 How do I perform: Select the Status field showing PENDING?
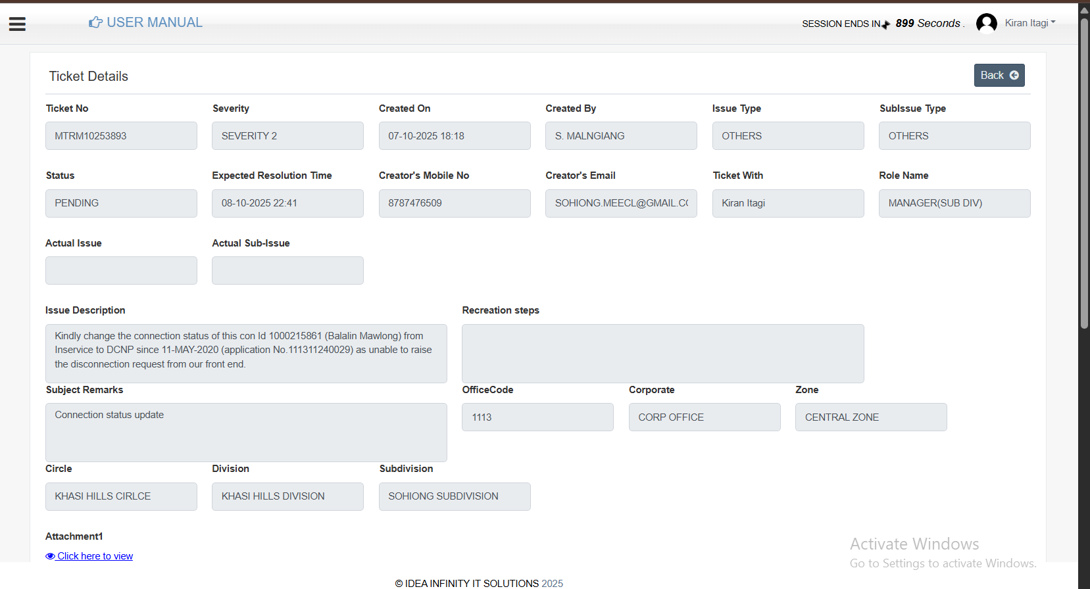point(121,203)
